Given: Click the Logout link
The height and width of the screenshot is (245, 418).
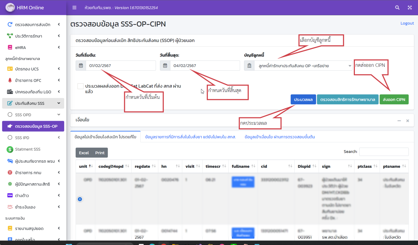Looking at the screenshot, I should pos(407,23).
